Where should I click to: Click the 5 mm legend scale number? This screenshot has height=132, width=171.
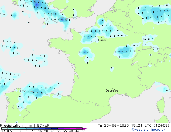point(26,131)
